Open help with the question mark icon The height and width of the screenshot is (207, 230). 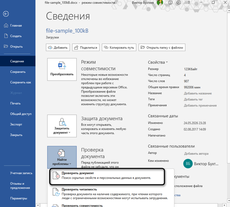pos(189,2)
